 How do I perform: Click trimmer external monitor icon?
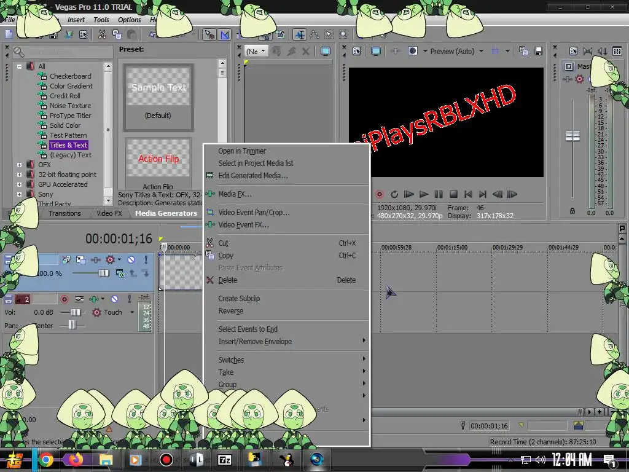pos(326,51)
